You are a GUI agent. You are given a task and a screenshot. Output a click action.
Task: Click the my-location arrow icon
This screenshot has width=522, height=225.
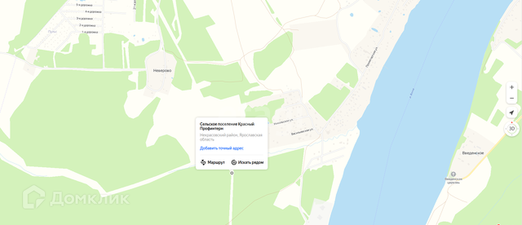(x=512, y=112)
